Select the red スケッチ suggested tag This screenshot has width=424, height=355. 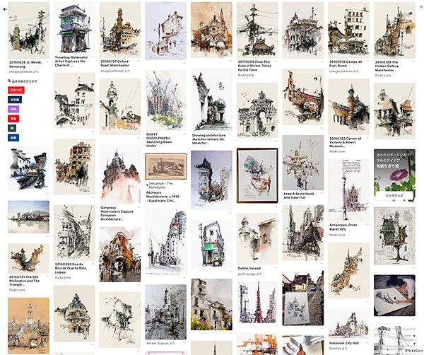pyautogui.click(x=16, y=90)
